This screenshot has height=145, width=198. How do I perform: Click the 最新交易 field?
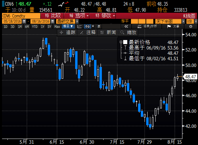[66, 21]
